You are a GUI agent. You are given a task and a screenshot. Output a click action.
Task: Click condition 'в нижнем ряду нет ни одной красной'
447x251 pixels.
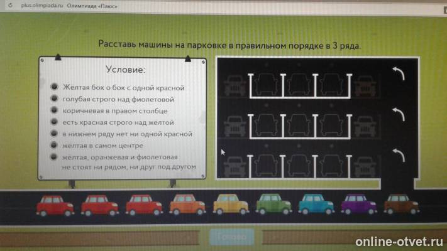[x=128, y=134]
